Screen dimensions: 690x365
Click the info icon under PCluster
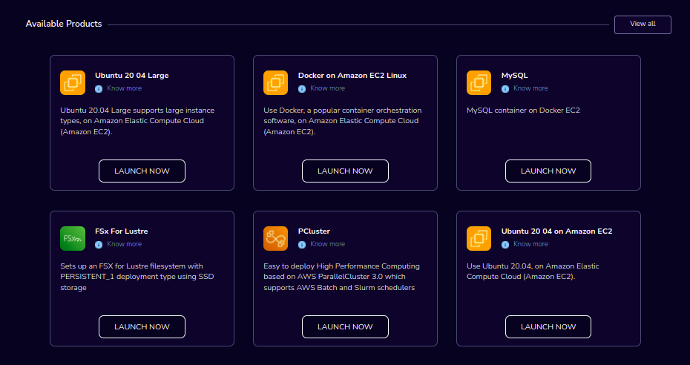point(302,245)
